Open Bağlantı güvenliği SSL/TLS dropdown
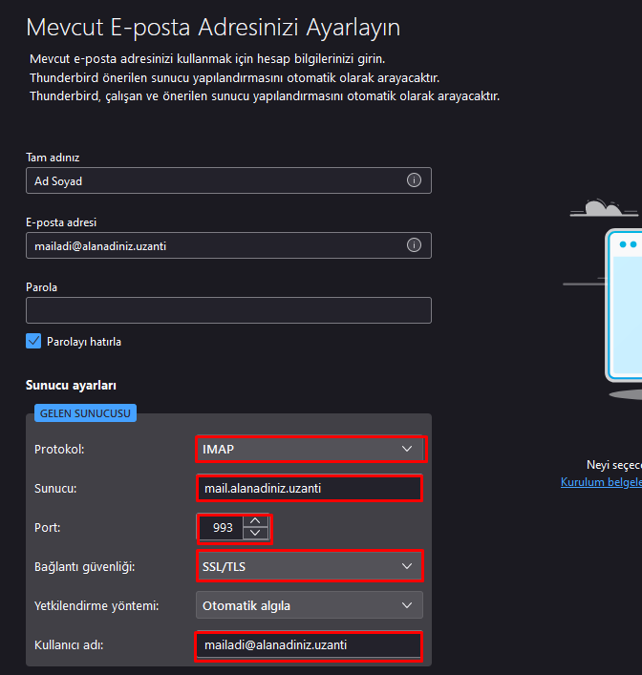Screen dimensions: 642x675 click(310, 566)
